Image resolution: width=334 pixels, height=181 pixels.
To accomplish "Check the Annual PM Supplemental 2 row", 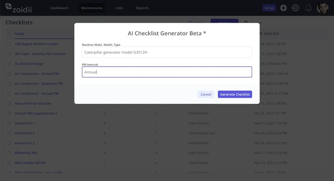I will (x=9, y=113).
